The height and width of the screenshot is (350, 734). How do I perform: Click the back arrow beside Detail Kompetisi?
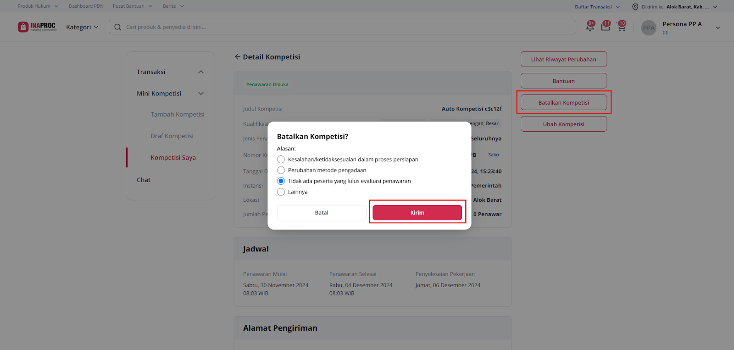point(237,57)
